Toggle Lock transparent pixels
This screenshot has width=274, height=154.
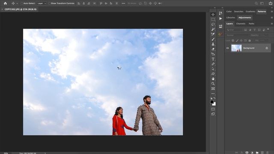coord(233,41)
